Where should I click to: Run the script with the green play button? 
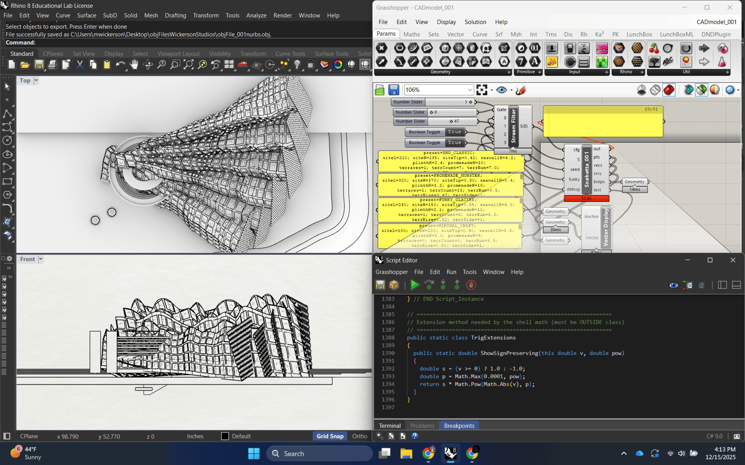(x=415, y=285)
